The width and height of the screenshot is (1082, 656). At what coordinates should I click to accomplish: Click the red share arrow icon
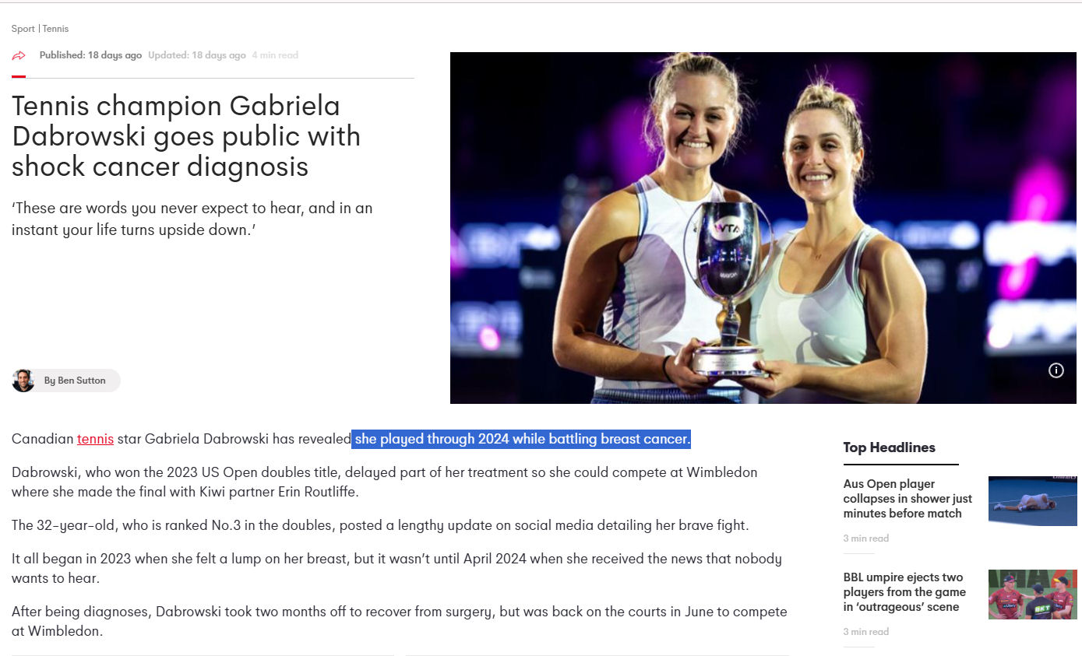pyautogui.click(x=19, y=55)
